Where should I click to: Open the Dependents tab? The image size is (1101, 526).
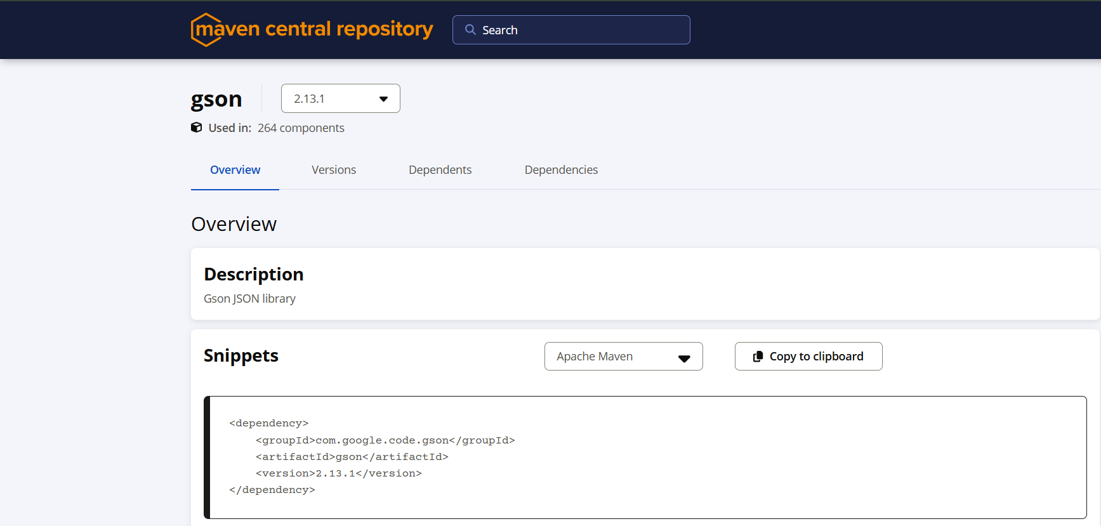440,170
